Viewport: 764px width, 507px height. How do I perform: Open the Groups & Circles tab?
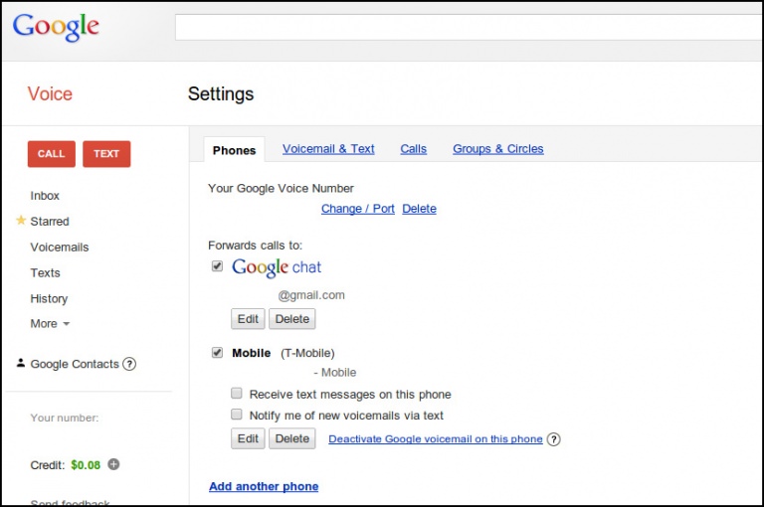497,149
